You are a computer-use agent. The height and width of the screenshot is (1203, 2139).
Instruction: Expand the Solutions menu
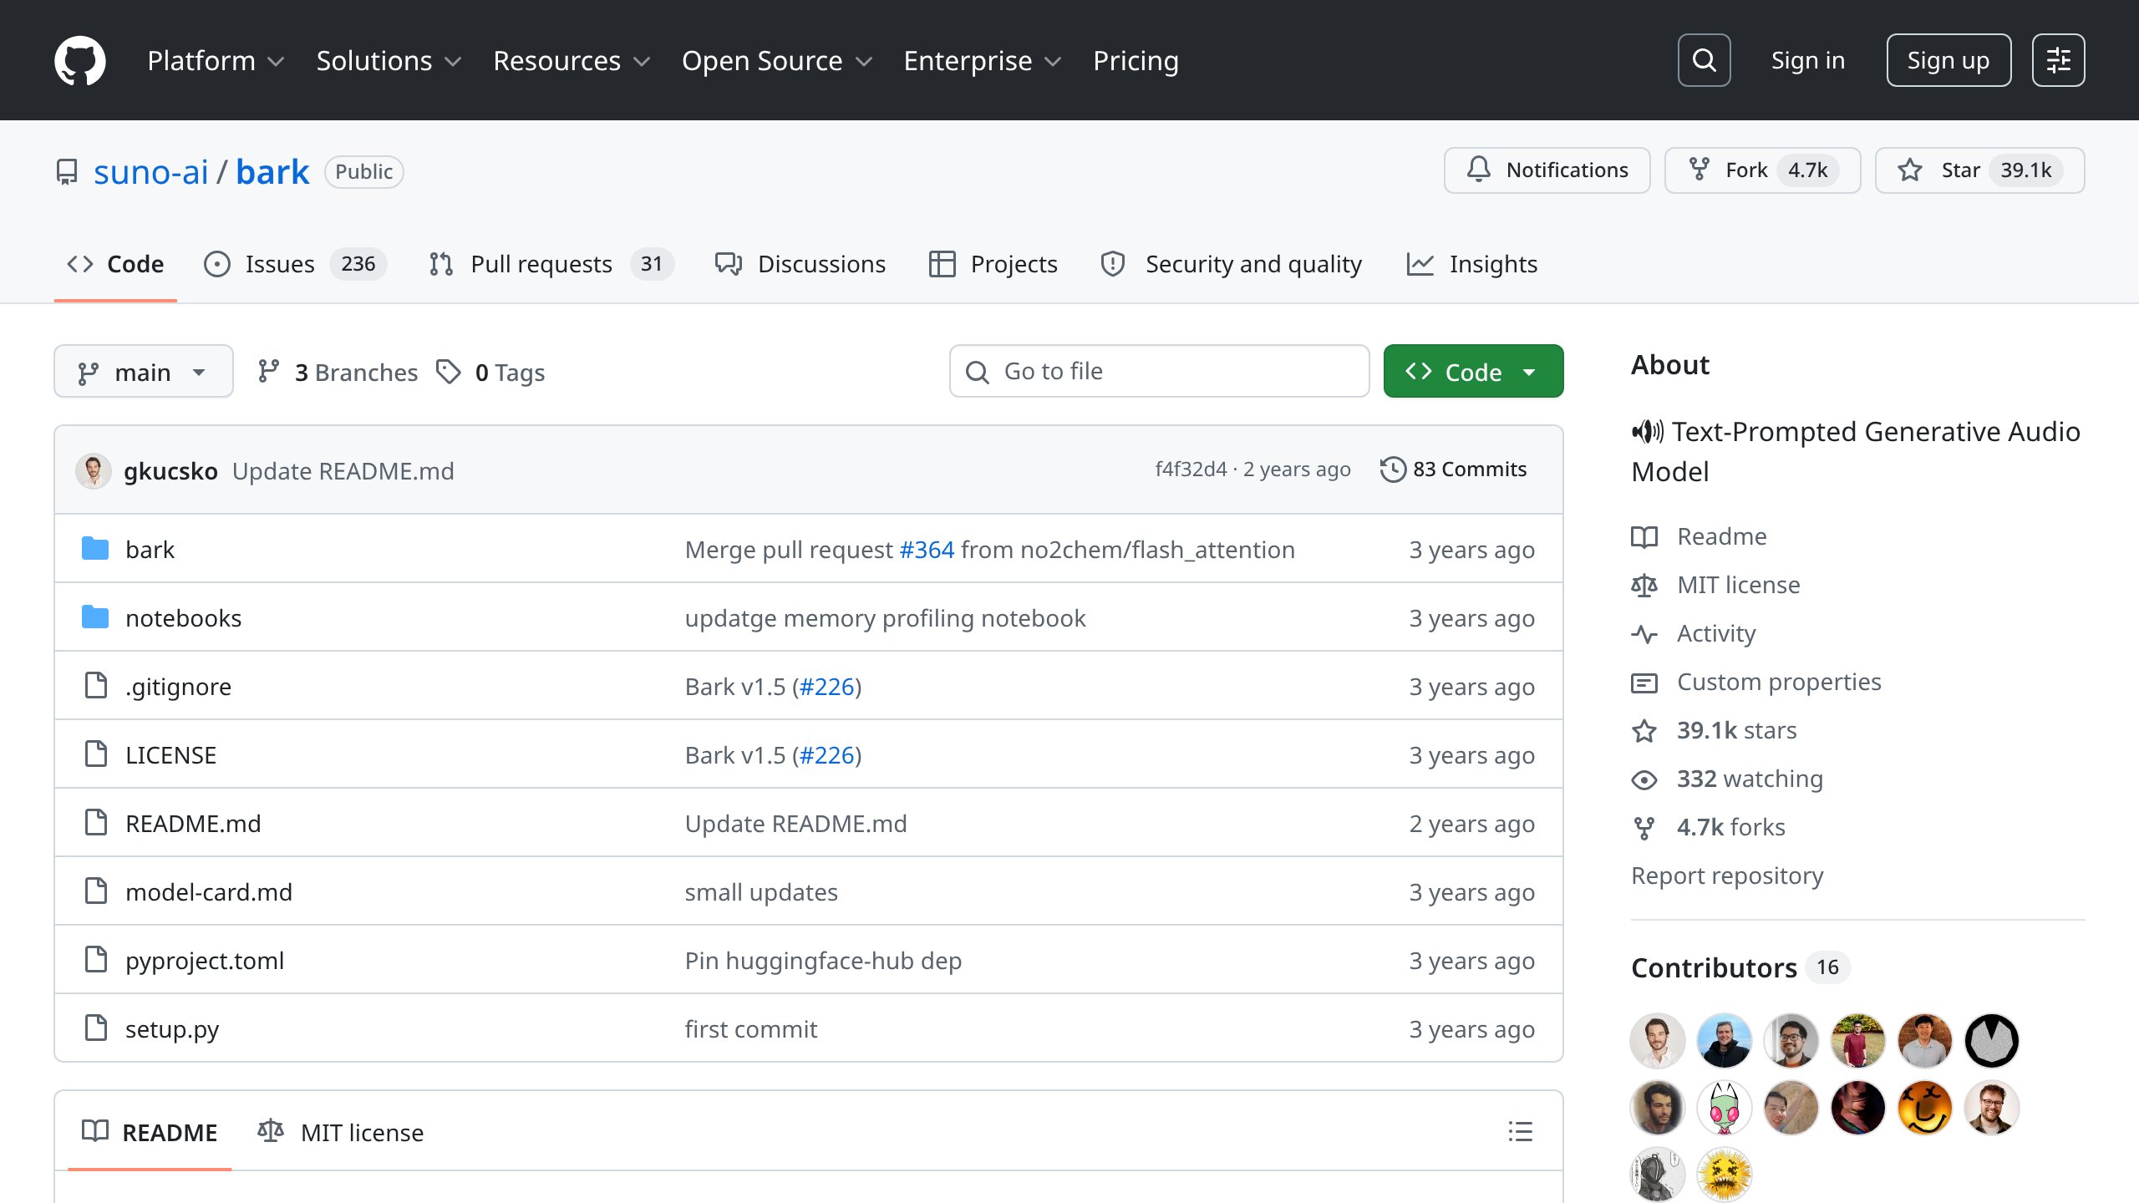point(389,61)
